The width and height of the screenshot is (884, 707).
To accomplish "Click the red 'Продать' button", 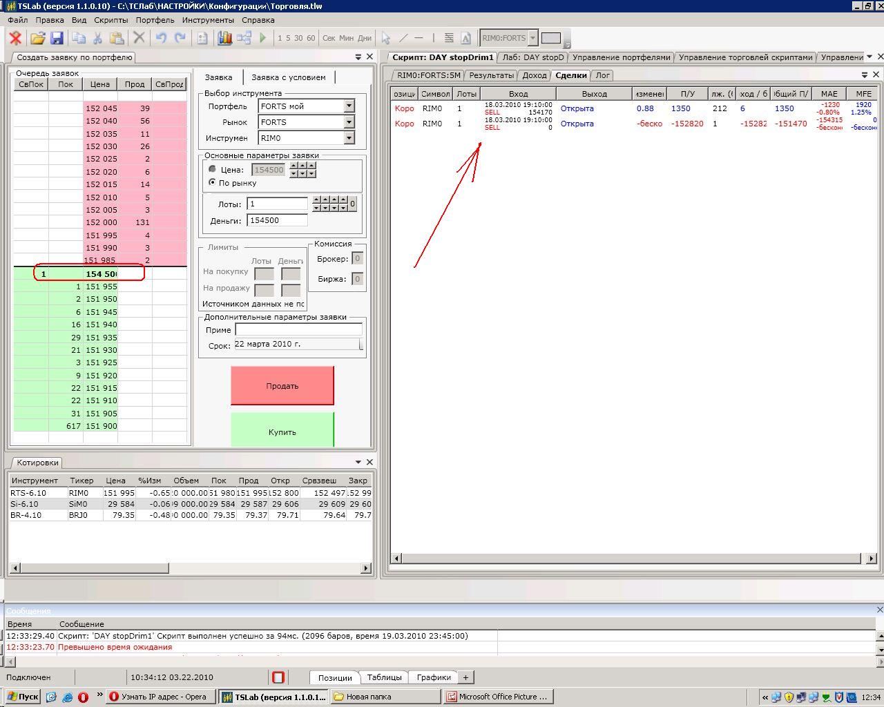I will point(282,386).
